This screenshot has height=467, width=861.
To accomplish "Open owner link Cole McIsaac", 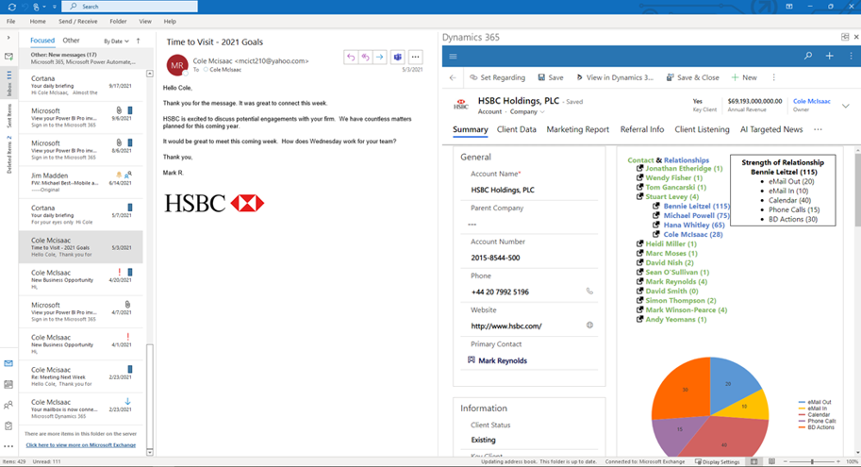I will (x=812, y=101).
